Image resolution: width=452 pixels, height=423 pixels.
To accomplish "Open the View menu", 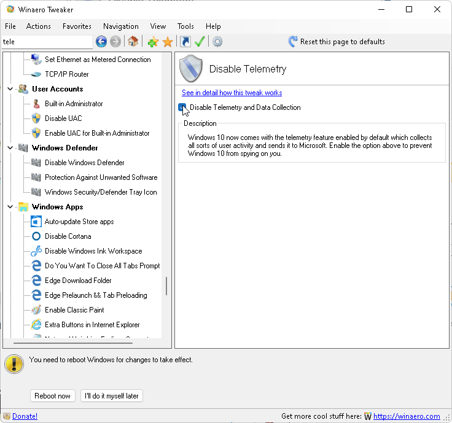I will 158,26.
